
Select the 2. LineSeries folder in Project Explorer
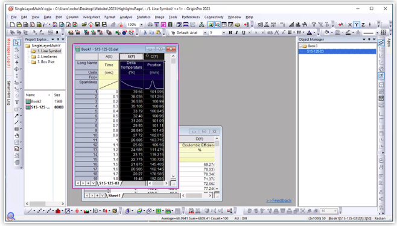click(x=47, y=57)
